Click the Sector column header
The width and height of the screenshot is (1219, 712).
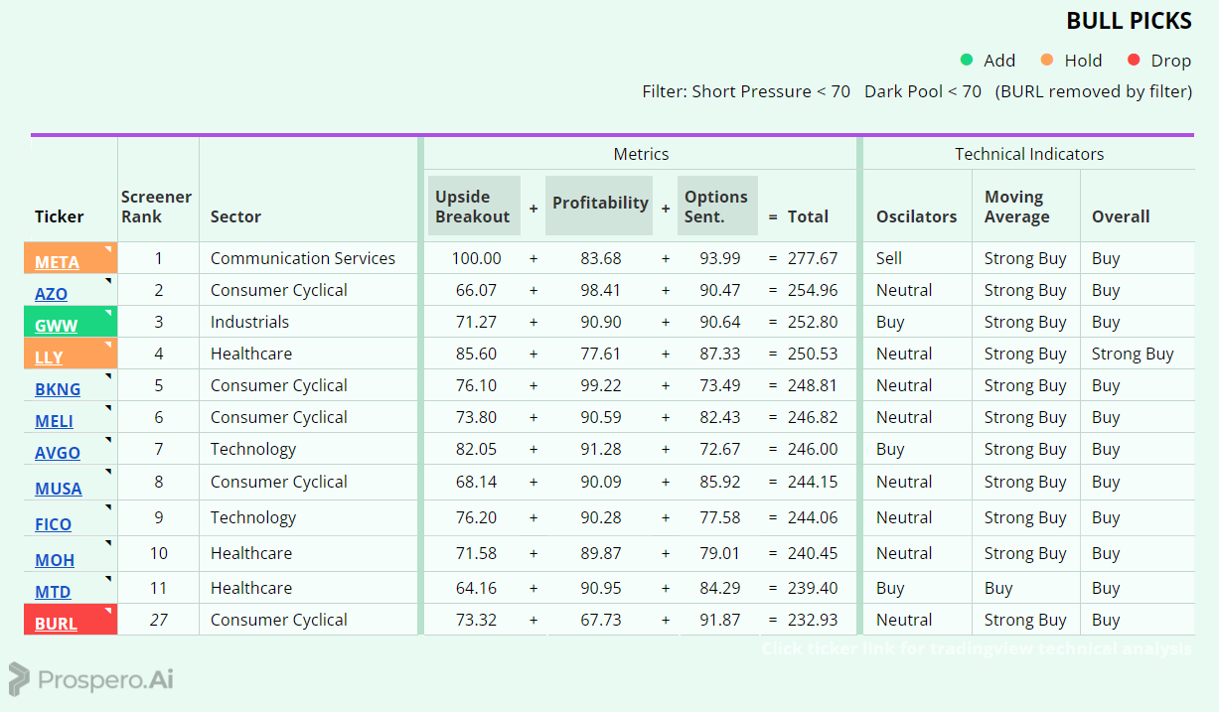tap(235, 216)
